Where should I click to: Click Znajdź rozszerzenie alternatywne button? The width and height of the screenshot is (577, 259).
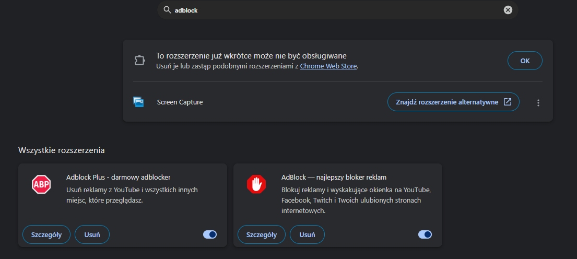[453, 102]
